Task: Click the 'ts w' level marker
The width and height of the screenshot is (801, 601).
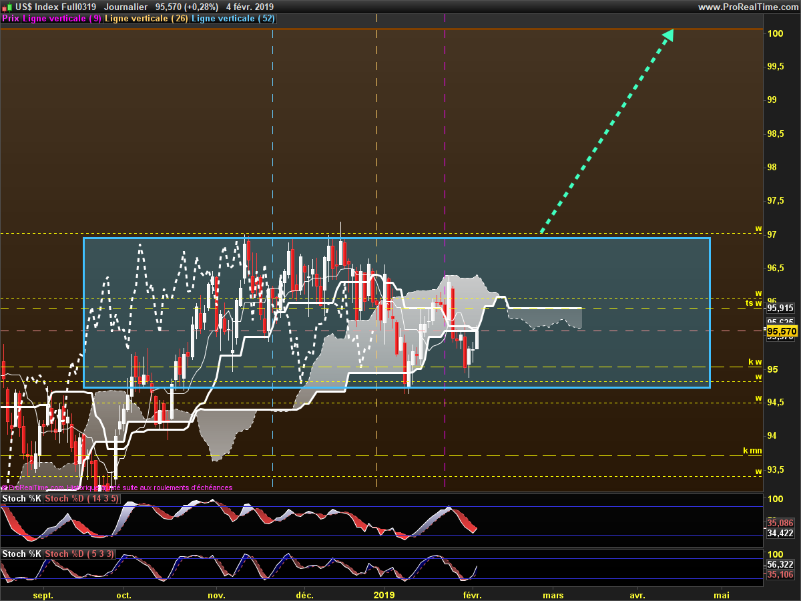Action: [753, 303]
